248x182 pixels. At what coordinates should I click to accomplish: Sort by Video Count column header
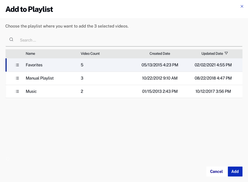coord(90,54)
